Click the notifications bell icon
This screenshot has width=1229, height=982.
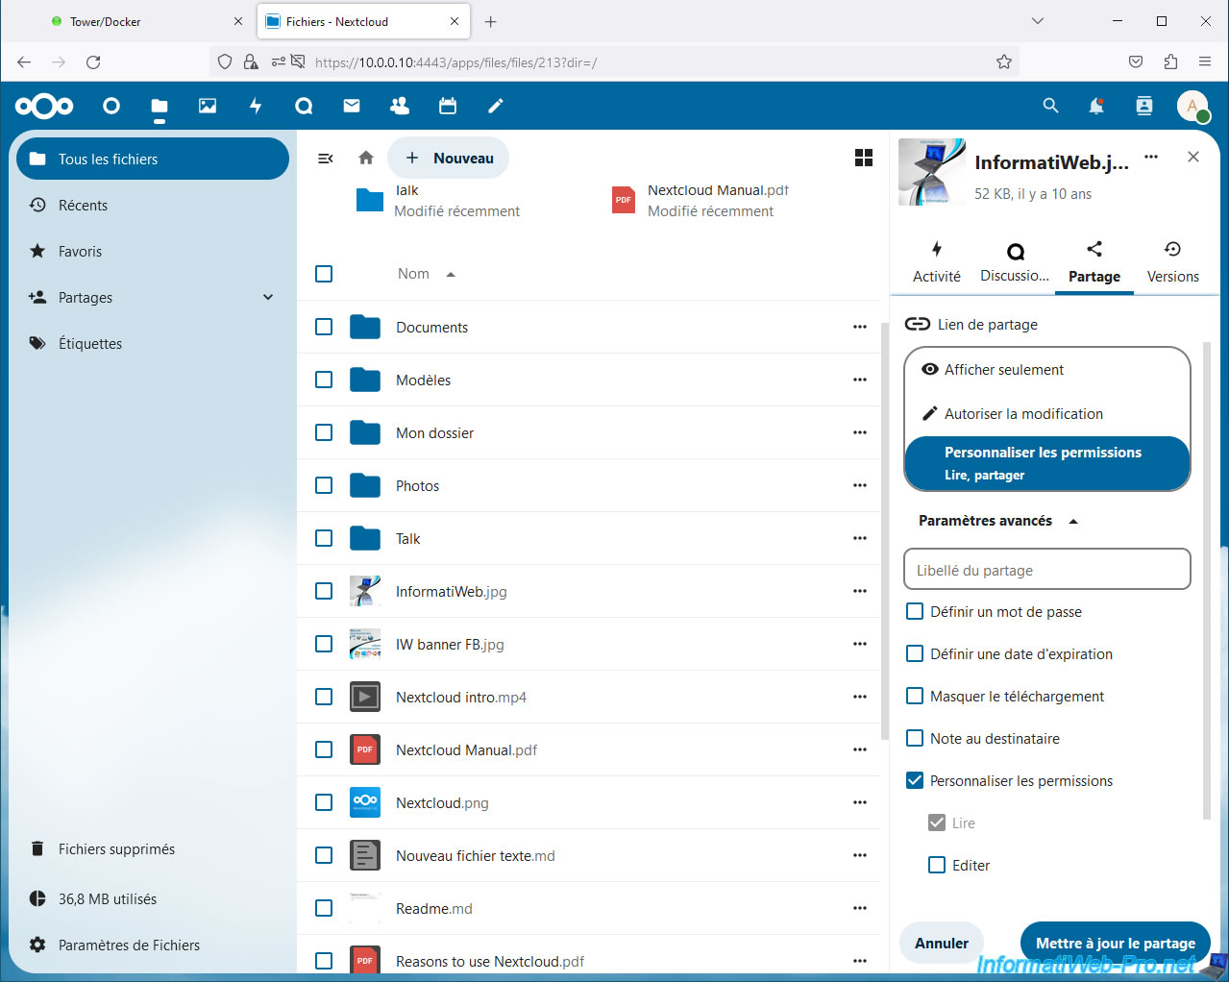click(1096, 106)
